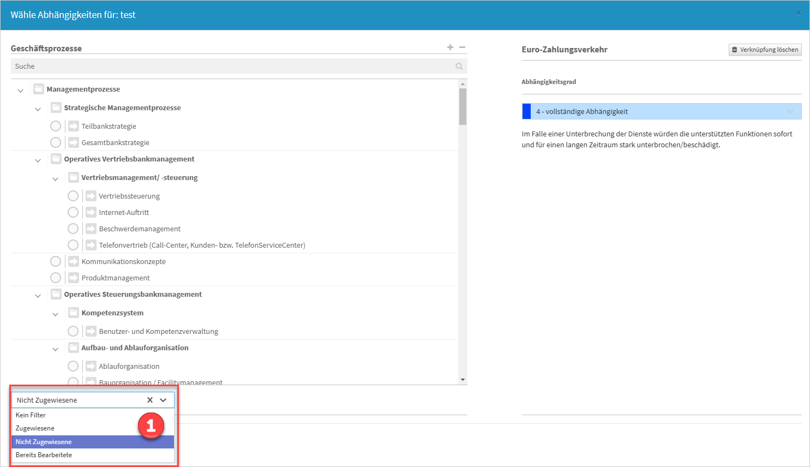Collapse Strategische Managementprozesse tree node
The height and width of the screenshot is (467, 810).
[x=38, y=109]
